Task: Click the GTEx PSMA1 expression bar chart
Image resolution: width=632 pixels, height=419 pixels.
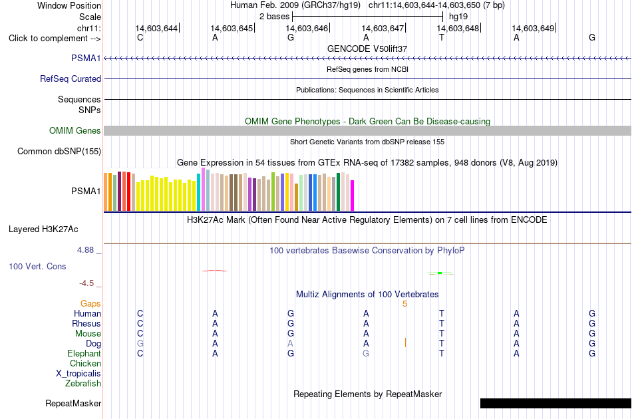Action: [x=229, y=190]
